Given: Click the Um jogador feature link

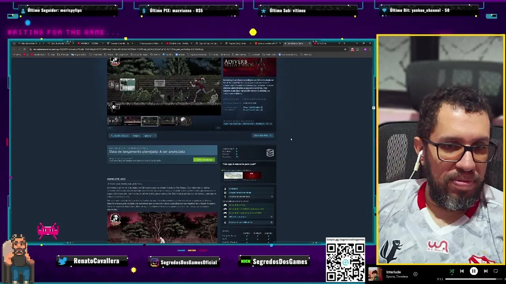Looking at the screenshot, I should coord(233,189).
